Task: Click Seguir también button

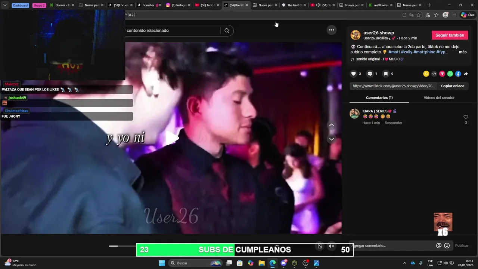Action: 450,35
